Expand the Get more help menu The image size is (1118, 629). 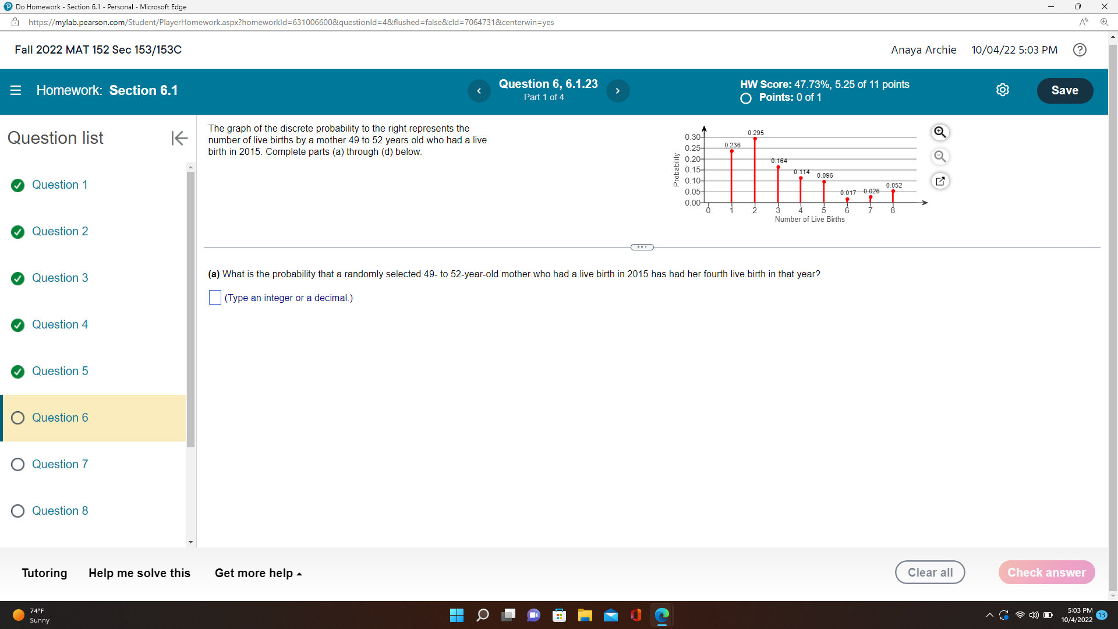point(258,573)
